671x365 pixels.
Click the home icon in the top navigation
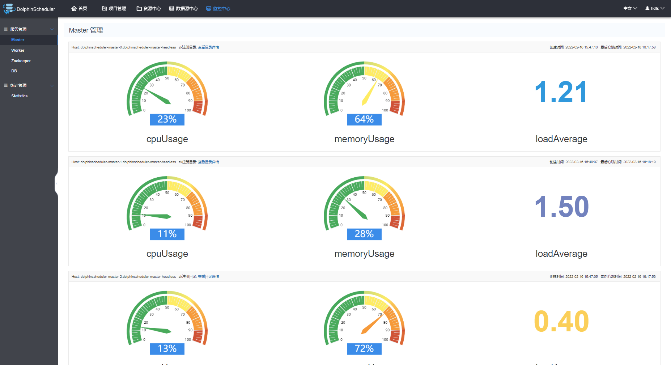coord(74,8)
